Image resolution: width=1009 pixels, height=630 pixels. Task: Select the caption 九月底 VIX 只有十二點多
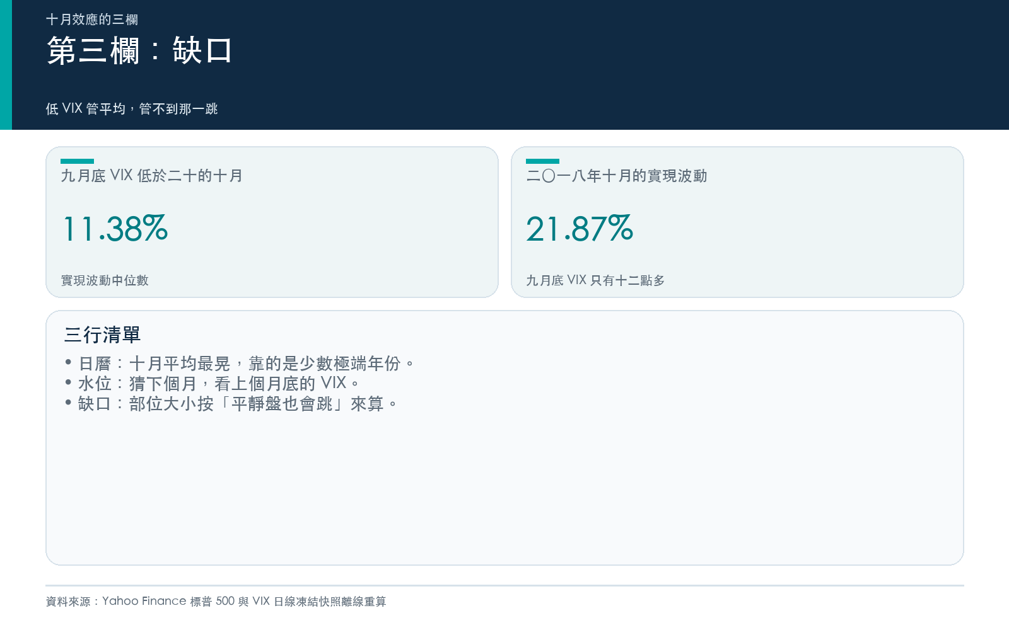click(x=595, y=280)
